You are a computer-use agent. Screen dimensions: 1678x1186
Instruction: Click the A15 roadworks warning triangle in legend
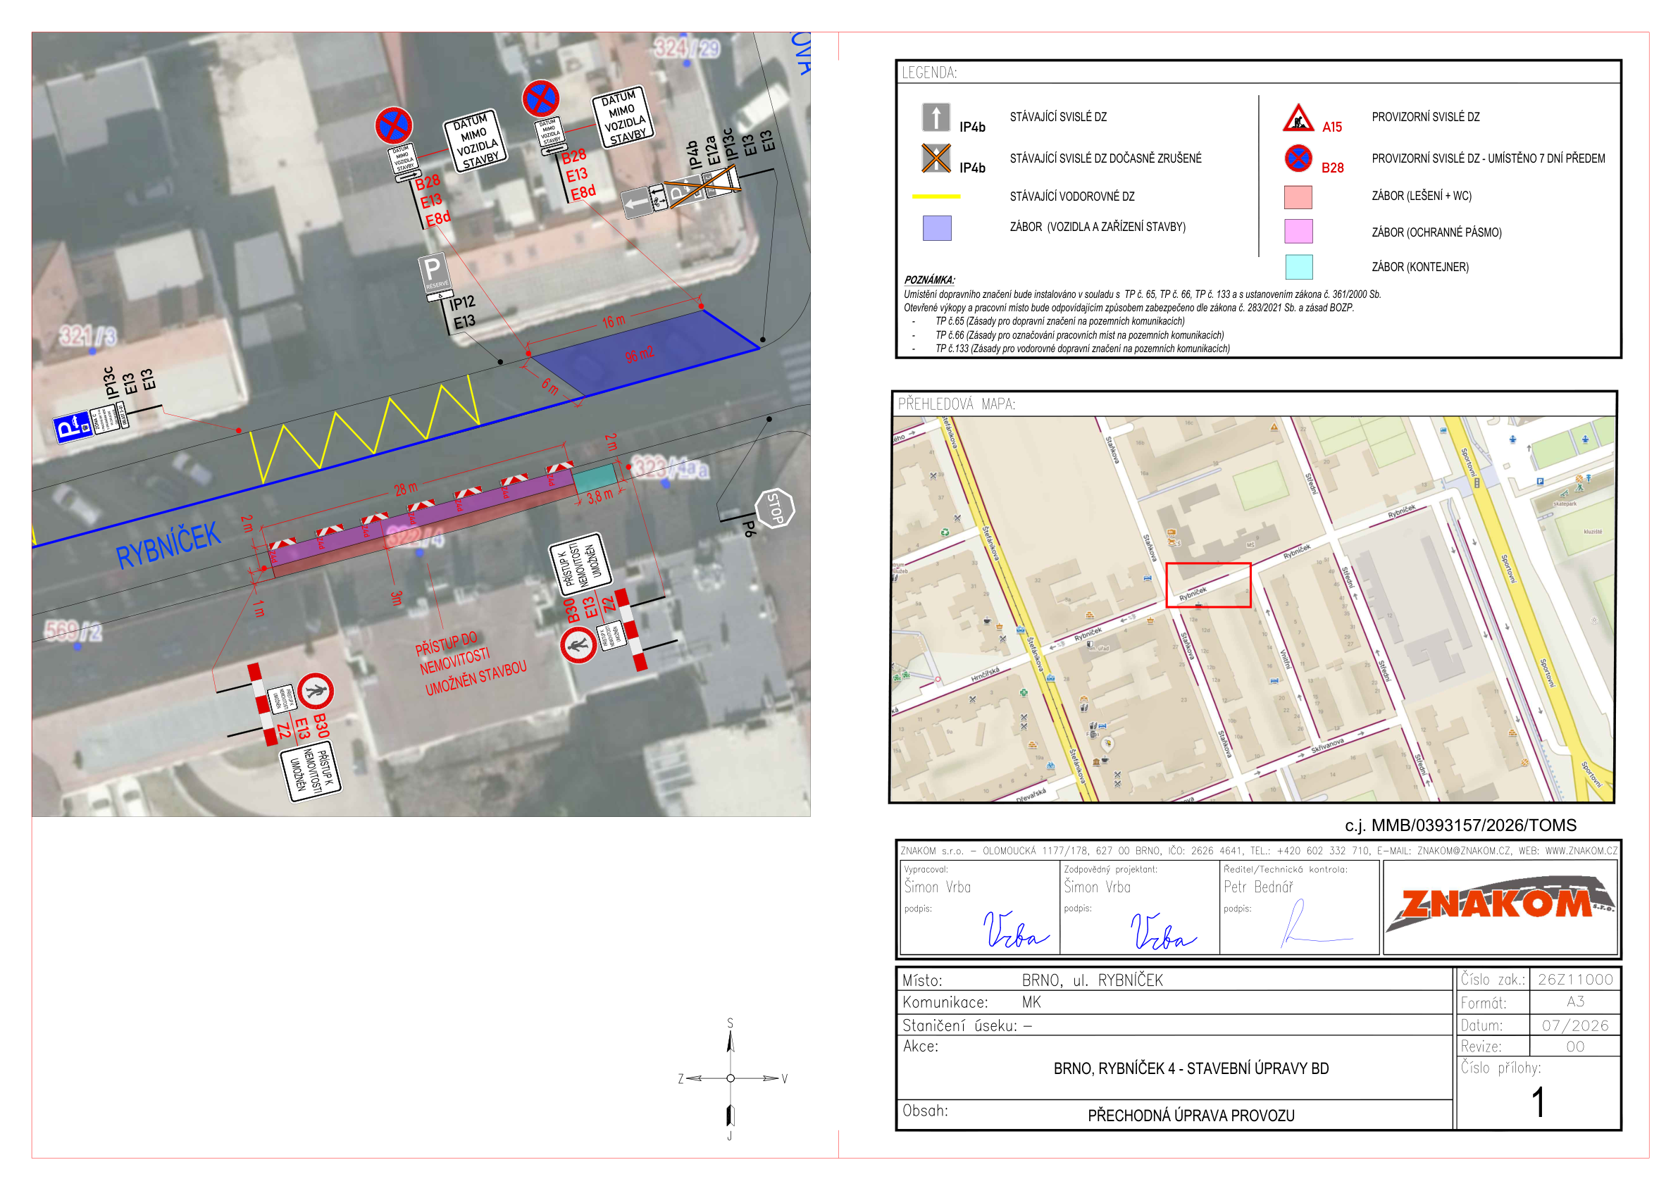(1298, 118)
